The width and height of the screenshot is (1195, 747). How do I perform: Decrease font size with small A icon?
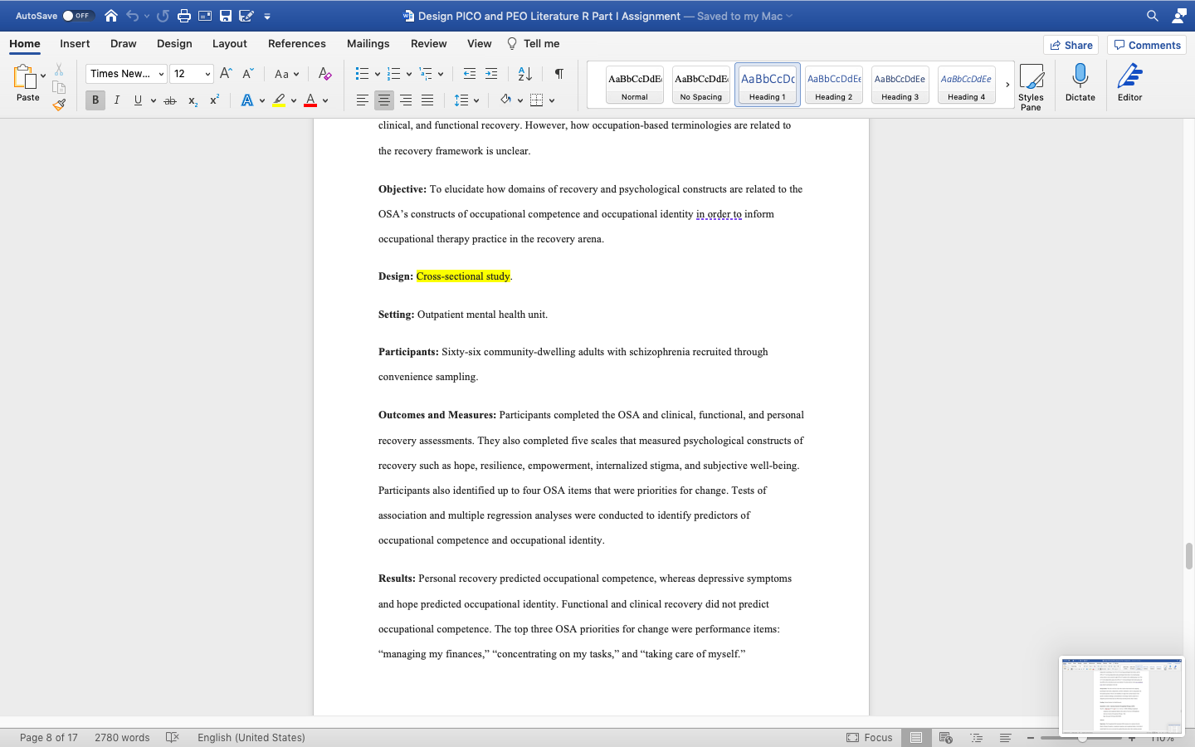[x=247, y=74]
